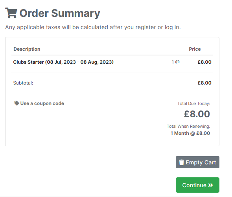
Task: Click the trash icon on Empty Cart
Action: [x=181, y=162]
